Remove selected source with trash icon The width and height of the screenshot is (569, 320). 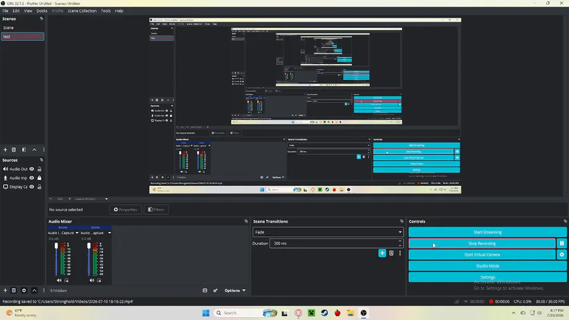[x=14, y=290]
